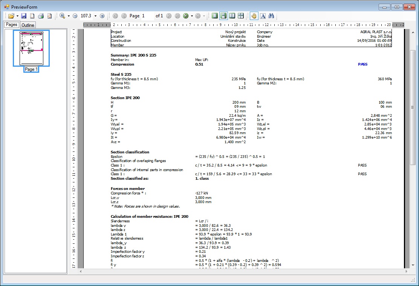Open the dropdown arrow beside Open folder
This screenshot has width=419, height=286.
pos(17,16)
